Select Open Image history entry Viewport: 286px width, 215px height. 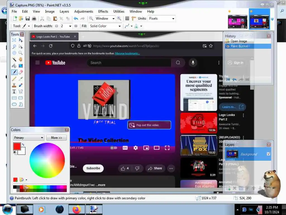[x=248, y=41]
